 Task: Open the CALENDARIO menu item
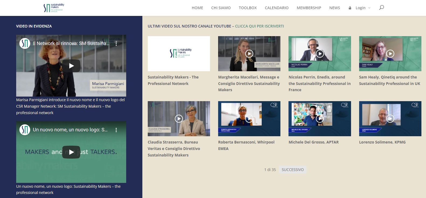coord(277,8)
